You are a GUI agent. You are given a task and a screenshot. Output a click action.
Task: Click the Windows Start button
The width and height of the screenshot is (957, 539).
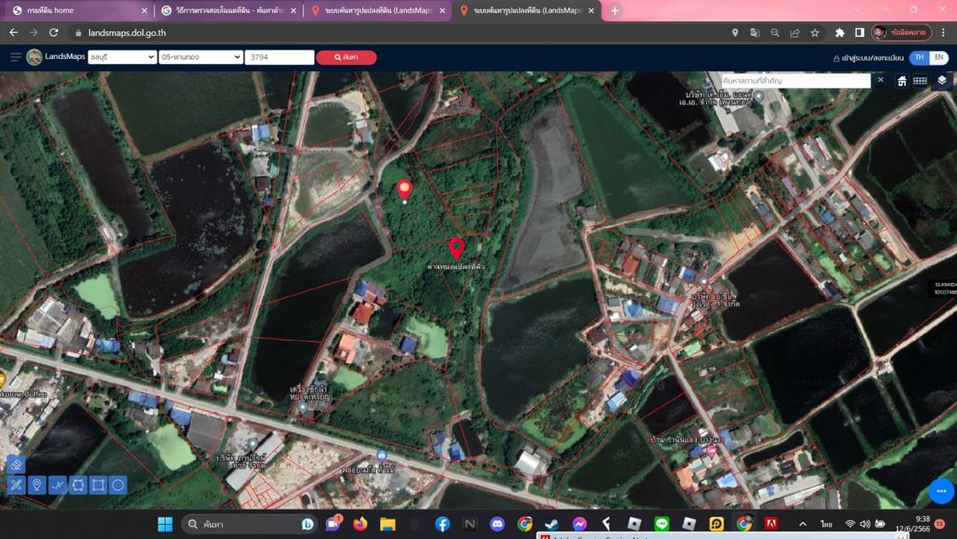coord(165,524)
